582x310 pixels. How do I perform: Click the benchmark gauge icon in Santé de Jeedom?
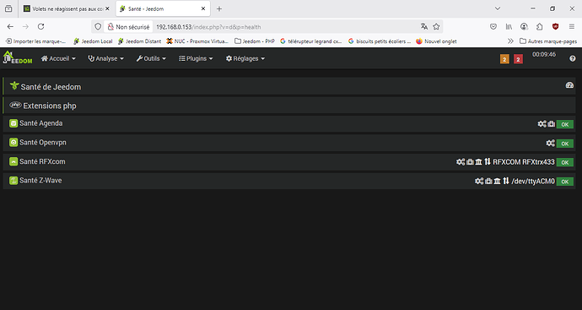tap(569, 85)
